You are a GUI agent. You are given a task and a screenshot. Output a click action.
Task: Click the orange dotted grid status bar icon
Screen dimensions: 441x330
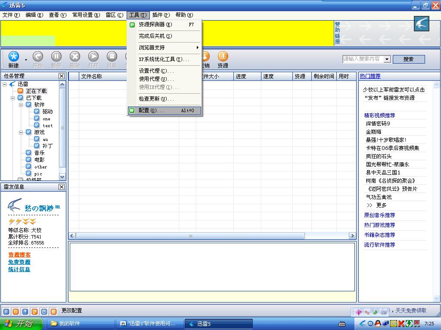point(16,311)
